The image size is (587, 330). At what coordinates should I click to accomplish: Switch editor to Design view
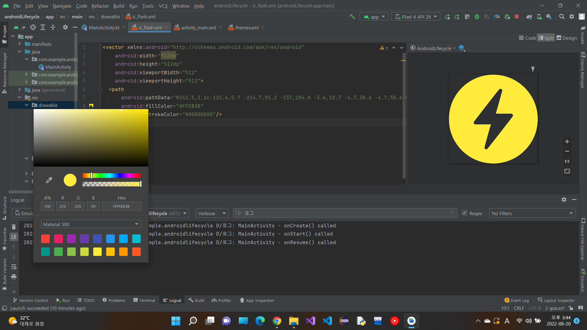[x=567, y=38]
